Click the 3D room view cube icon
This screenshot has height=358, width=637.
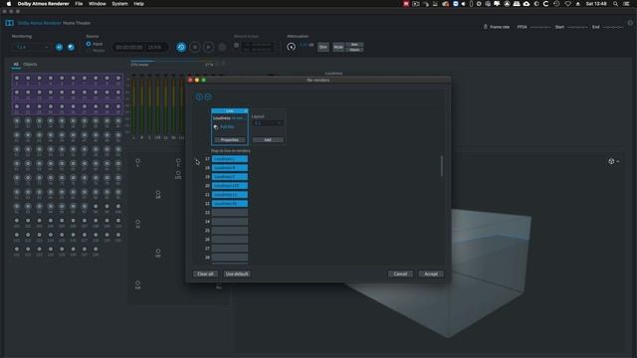[x=611, y=161]
